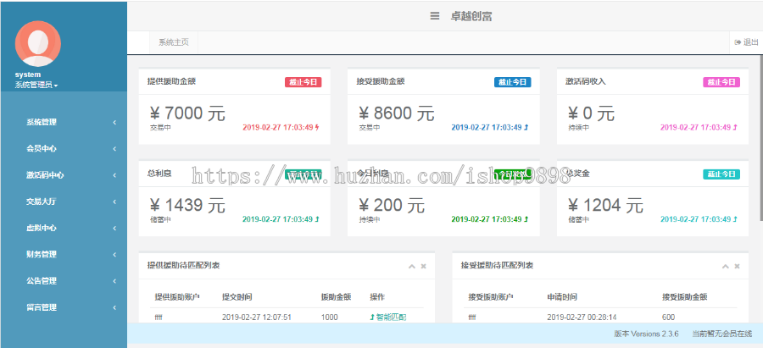Open the 留言管理 sidebar item
The width and height of the screenshot is (763, 348).
pyautogui.click(x=64, y=307)
